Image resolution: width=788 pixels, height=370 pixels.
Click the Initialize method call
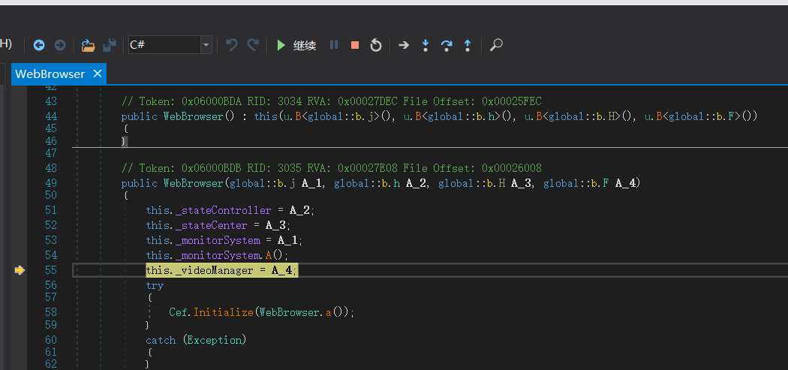tap(224, 312)
